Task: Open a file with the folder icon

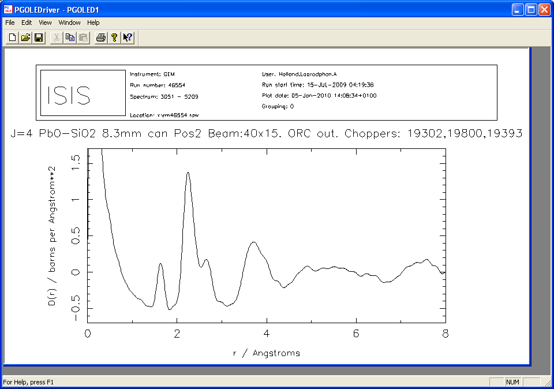Action: coord(25,38)
